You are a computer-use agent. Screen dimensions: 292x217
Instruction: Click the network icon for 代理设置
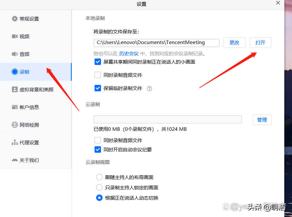pyautogui.click(x=14, y=142)
